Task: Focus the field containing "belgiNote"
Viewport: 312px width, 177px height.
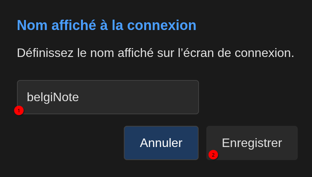Action: (108, 97)
